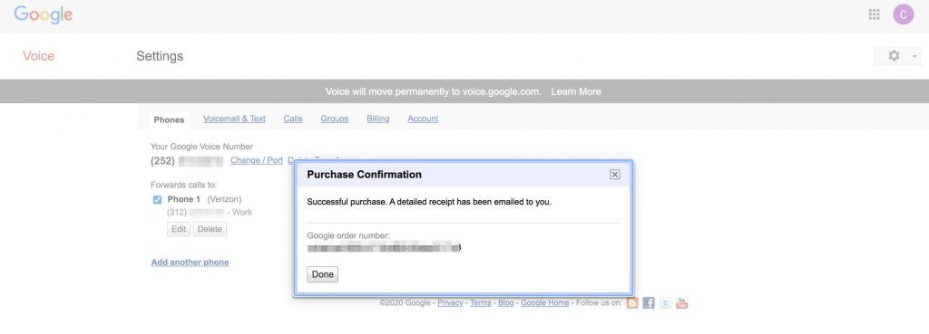This screenshot has width=929, height=334.
Task: Open the Blogger icon in footer
Action: coord(632,303)
